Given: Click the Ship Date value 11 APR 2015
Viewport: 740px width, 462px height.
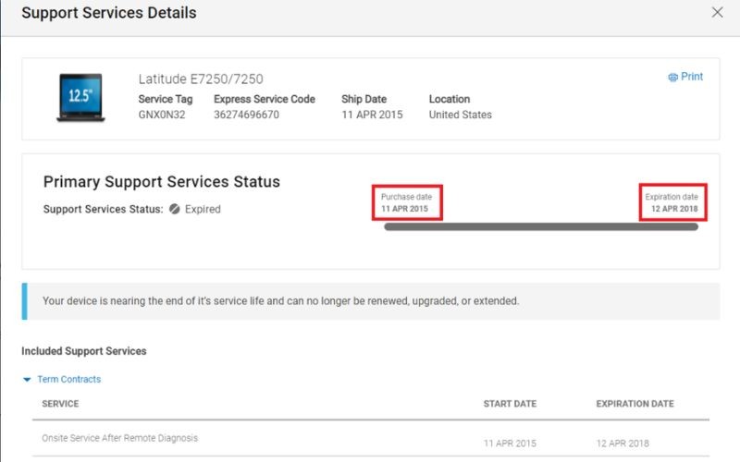Looking at the screenshot, I should pyautogui.click(x=372, y=115).
